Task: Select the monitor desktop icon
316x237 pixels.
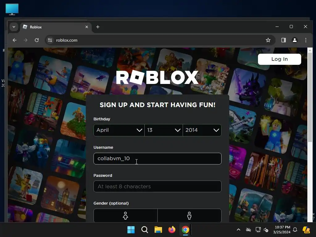Action: click(12, 9)
